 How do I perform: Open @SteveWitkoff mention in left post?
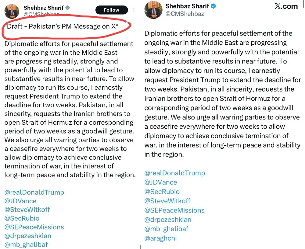pyautogui.click(x=27, y=209)
